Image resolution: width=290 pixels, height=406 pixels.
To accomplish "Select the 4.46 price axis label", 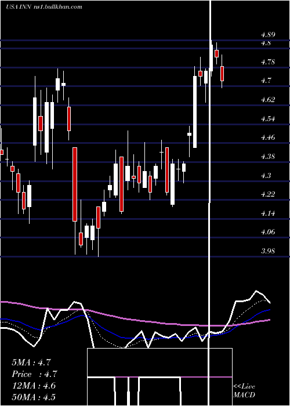I will click(x=268, y=137).
